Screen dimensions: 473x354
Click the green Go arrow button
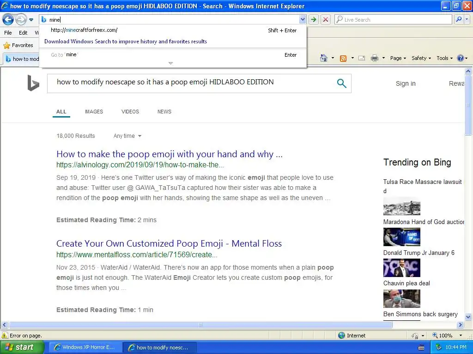[x=314, y=19]
